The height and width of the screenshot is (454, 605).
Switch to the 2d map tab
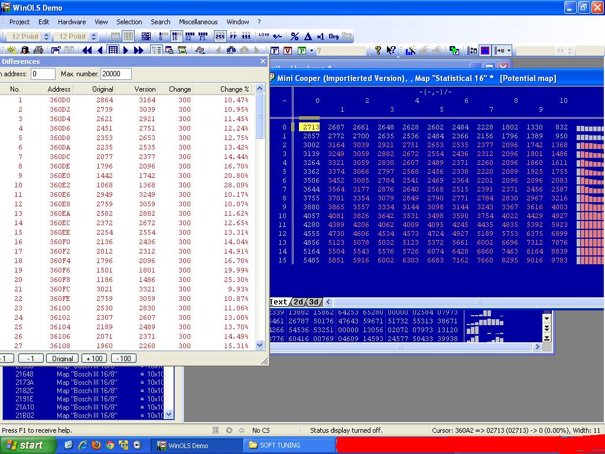click(x=298, y=302)
